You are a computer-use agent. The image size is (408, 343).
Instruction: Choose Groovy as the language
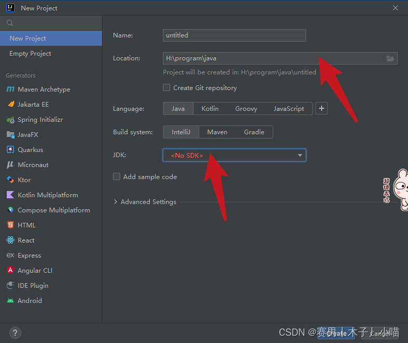point(246,108)
